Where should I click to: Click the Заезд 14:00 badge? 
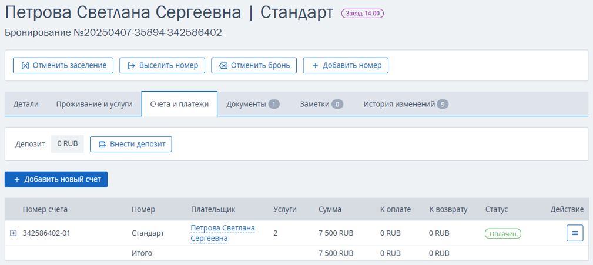click(363, 14)
